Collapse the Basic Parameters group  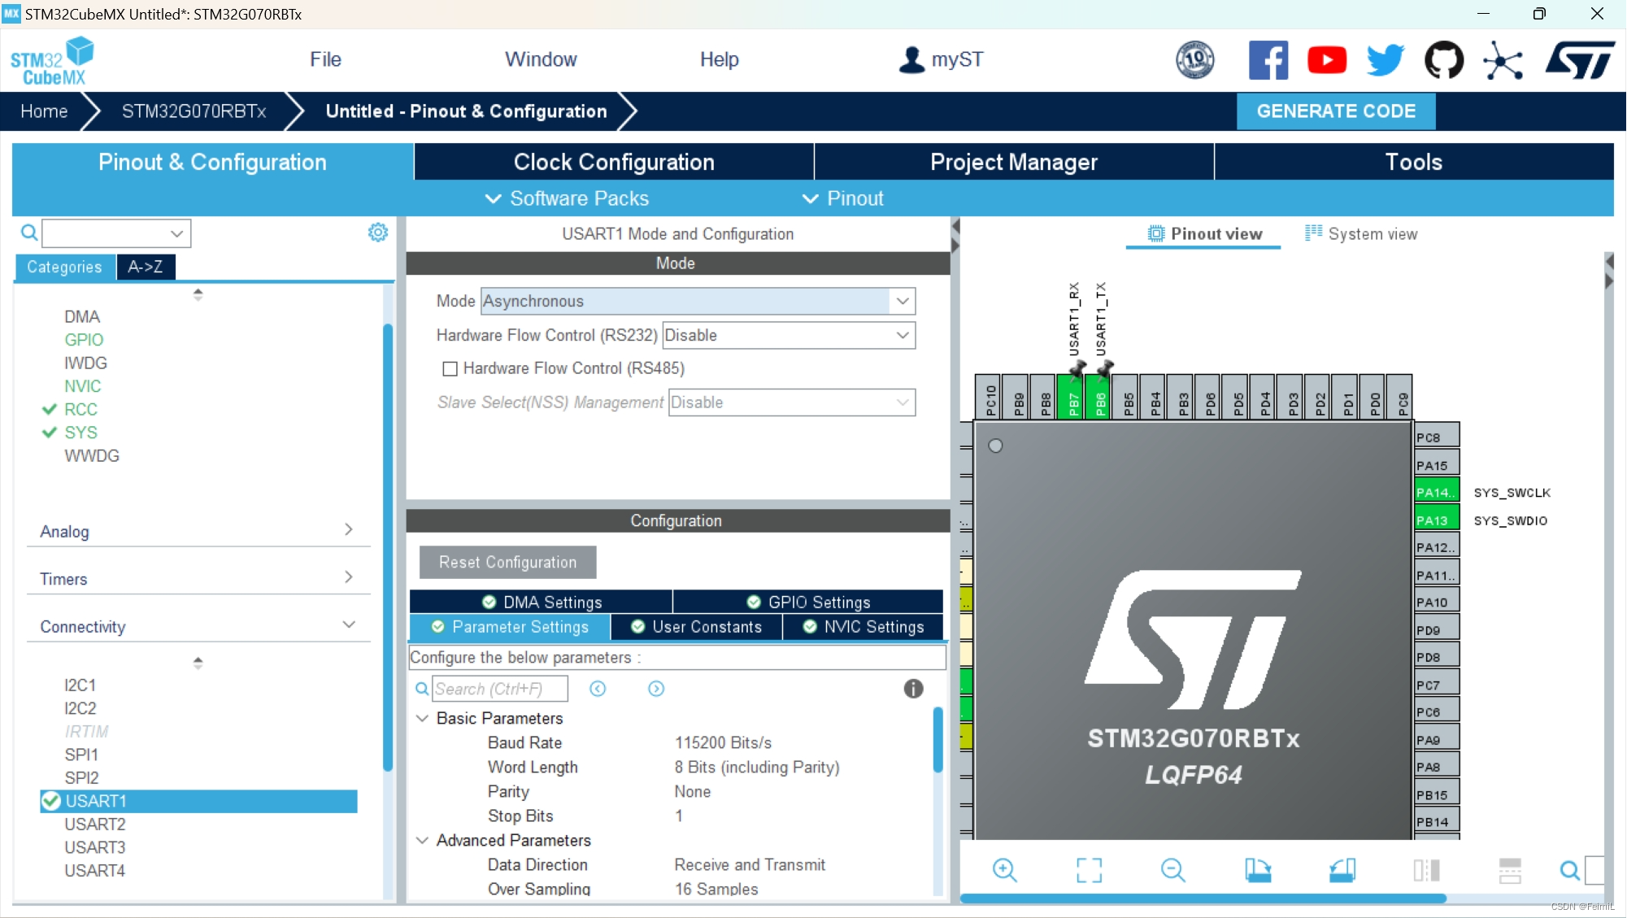pos(423,718)
